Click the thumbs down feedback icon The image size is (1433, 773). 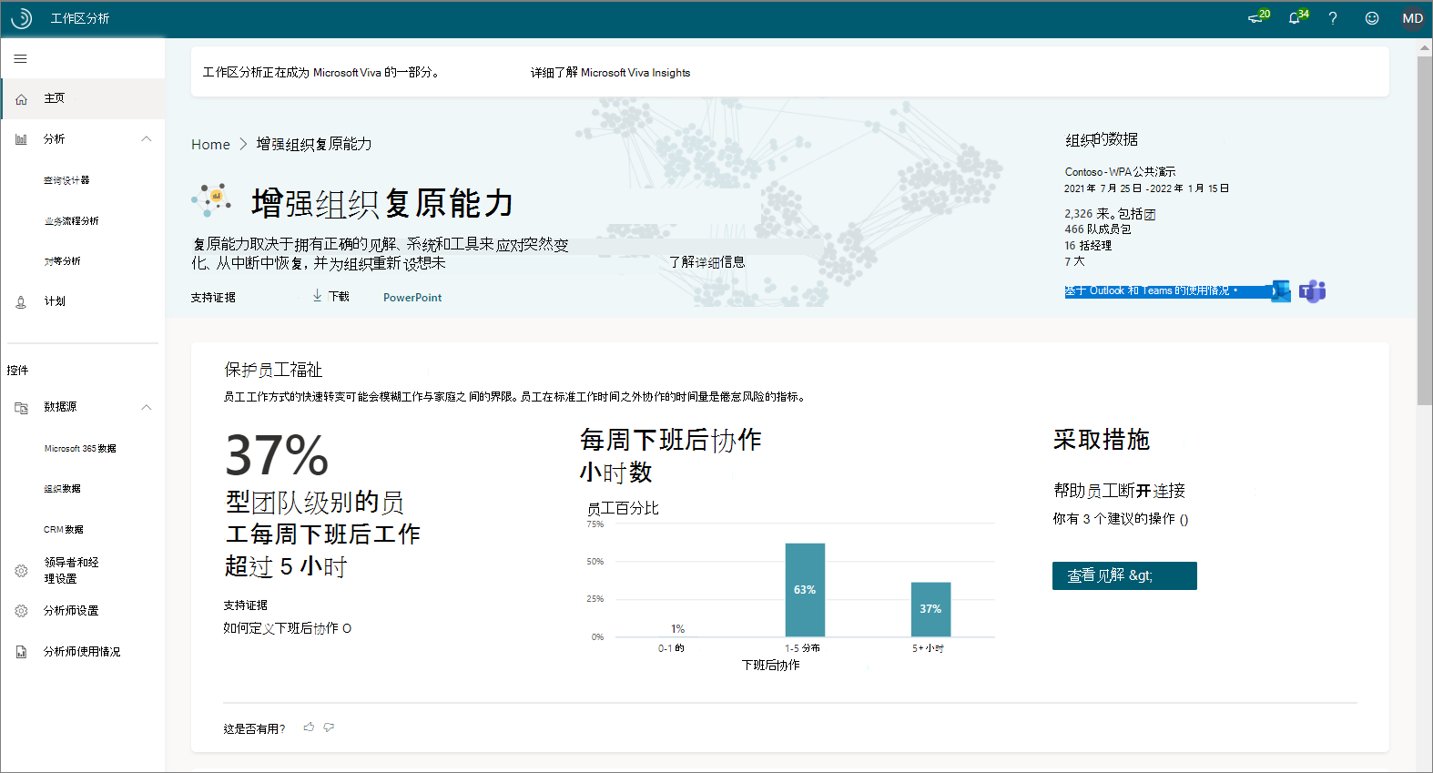click(329, 727)
